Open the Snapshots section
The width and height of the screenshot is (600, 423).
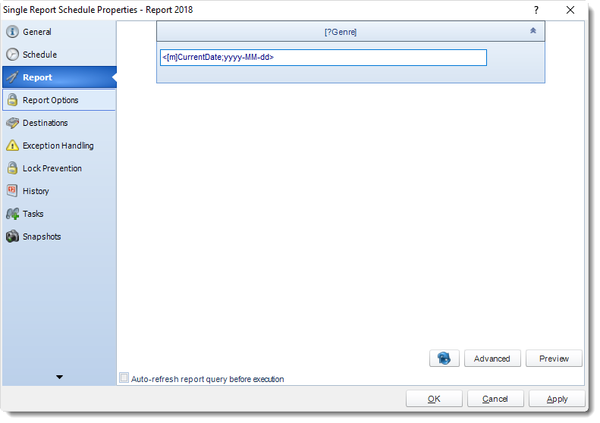59,237
